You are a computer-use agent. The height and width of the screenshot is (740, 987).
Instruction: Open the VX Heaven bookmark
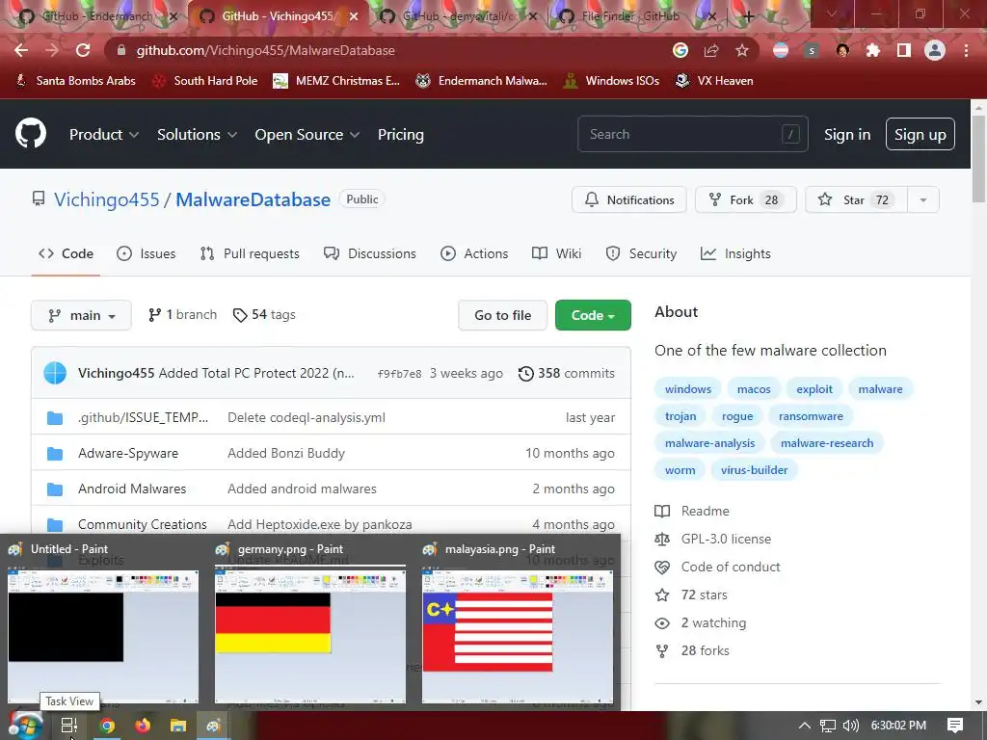pyautogui.click(x=714, y=81)
